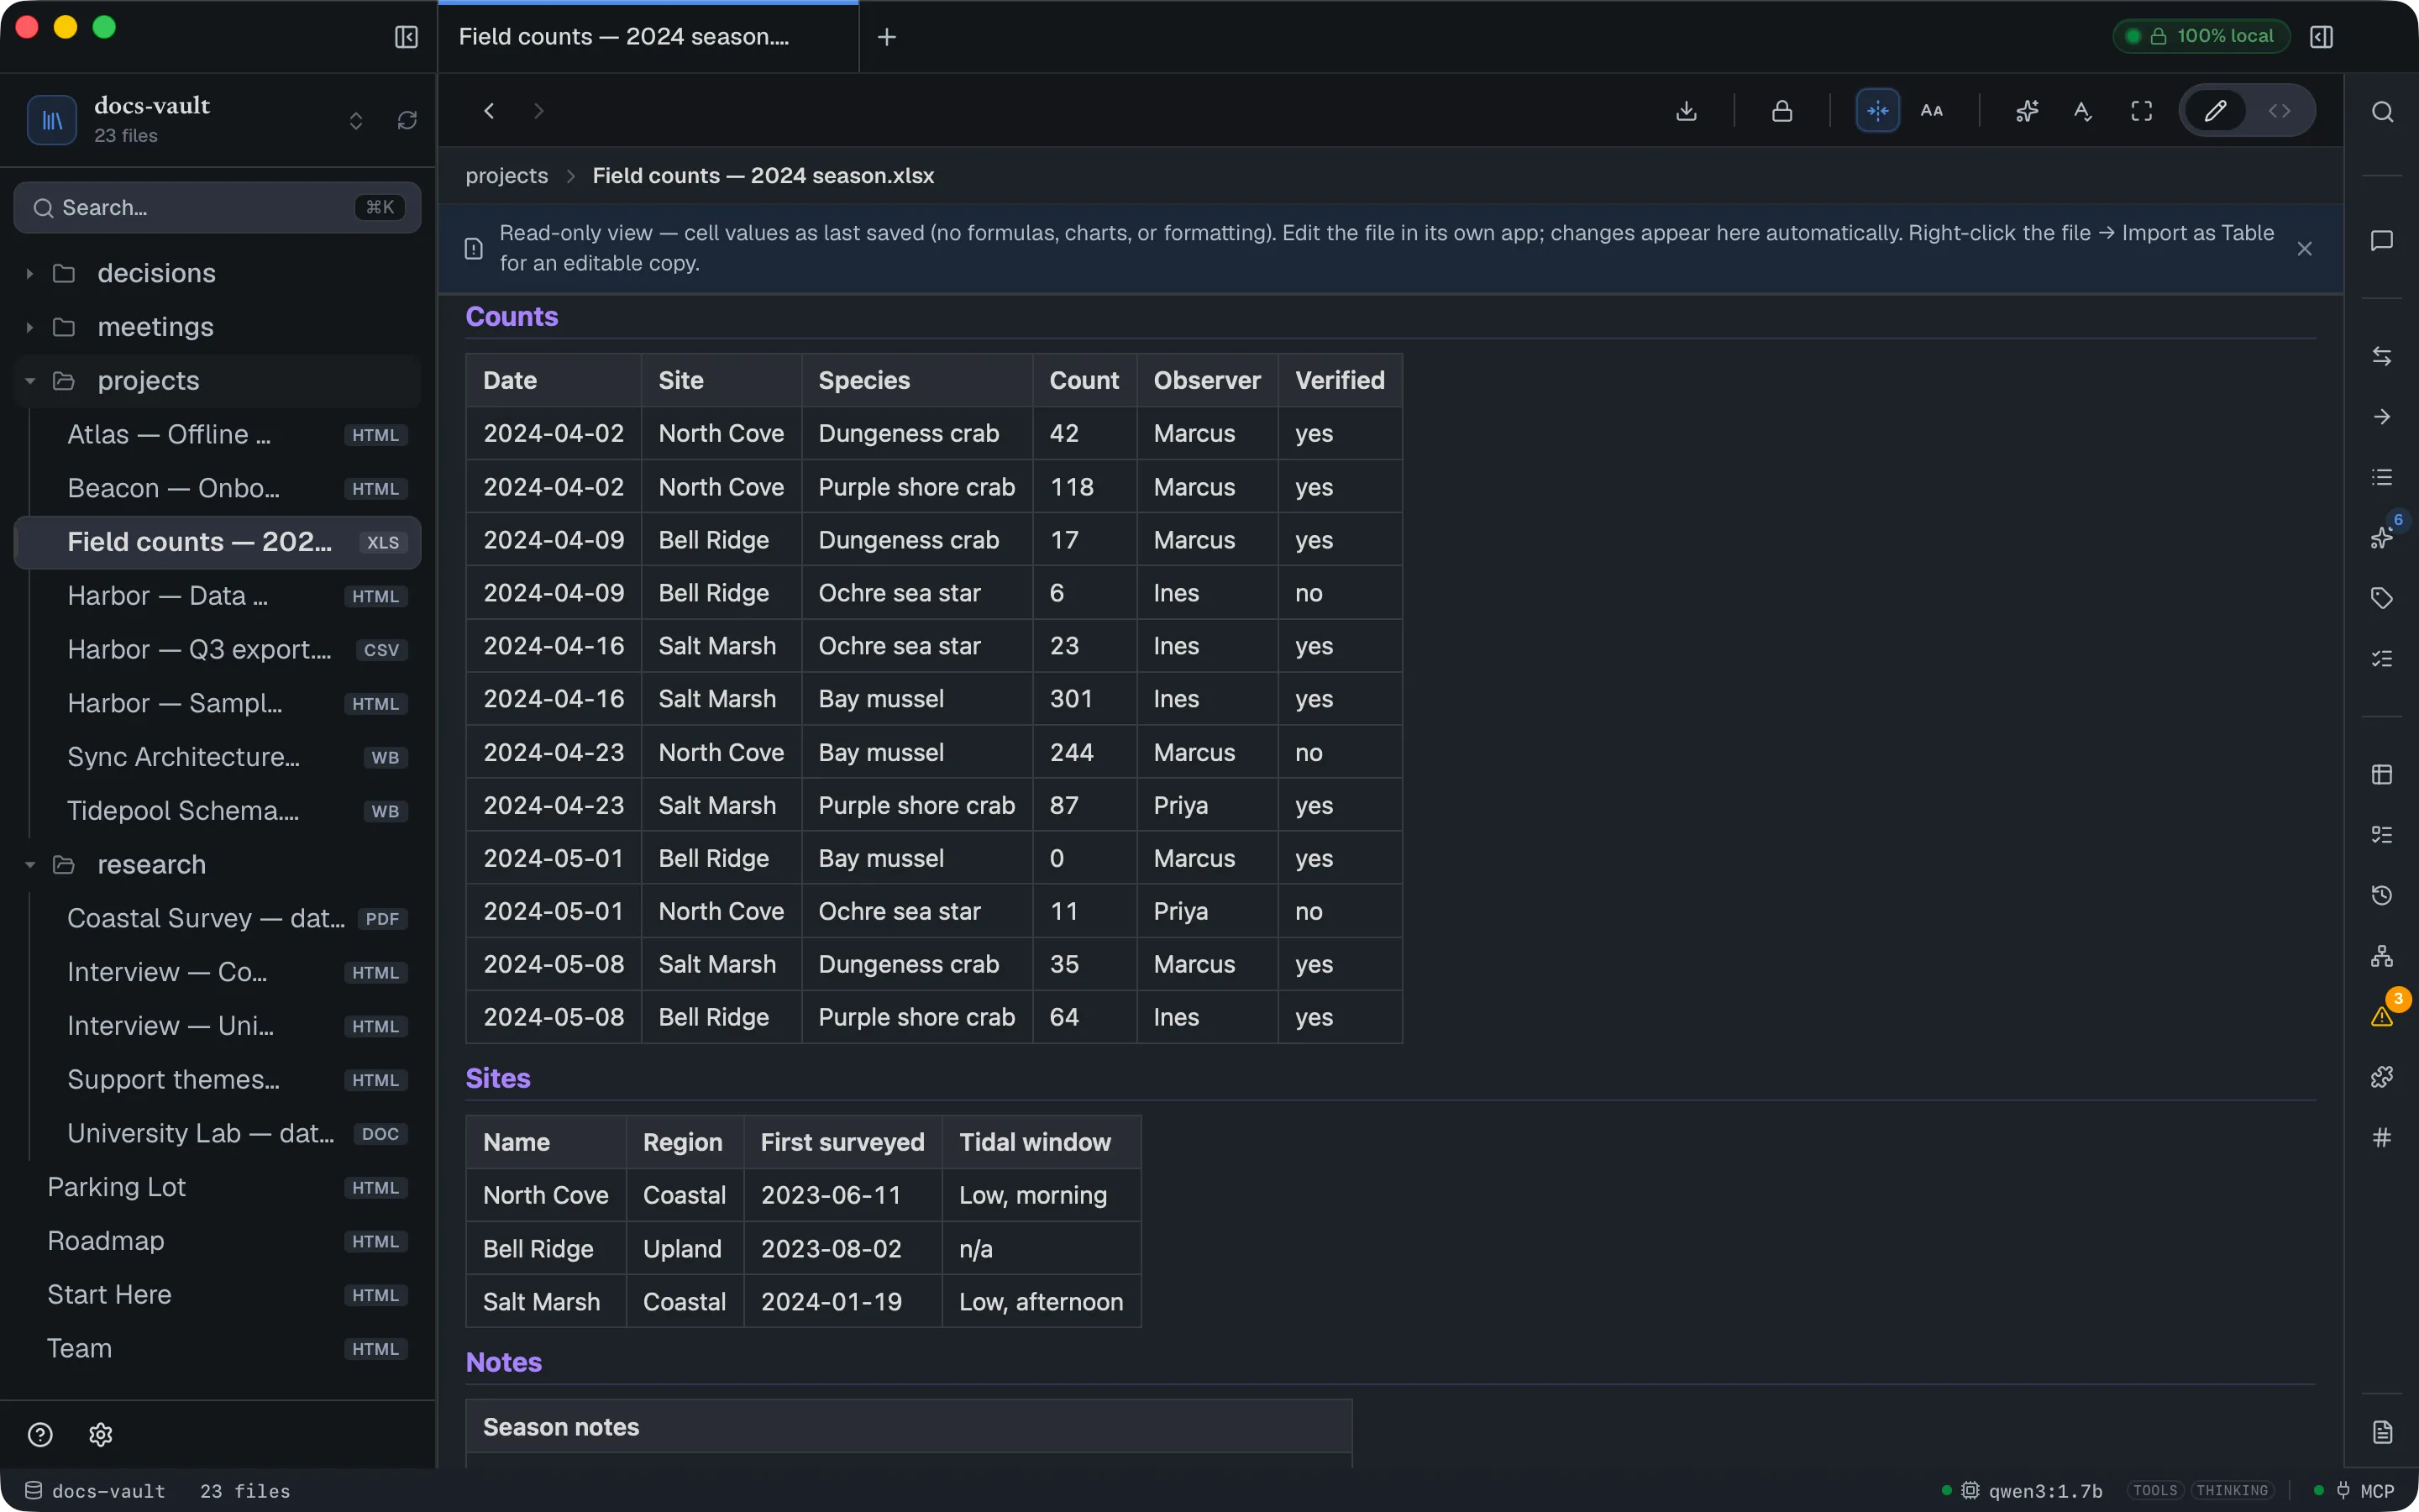The width and height of the screenshot is (2419, 1512).
Task: Toggle the right sidebar panel
Action: [x=2322, y=37]
